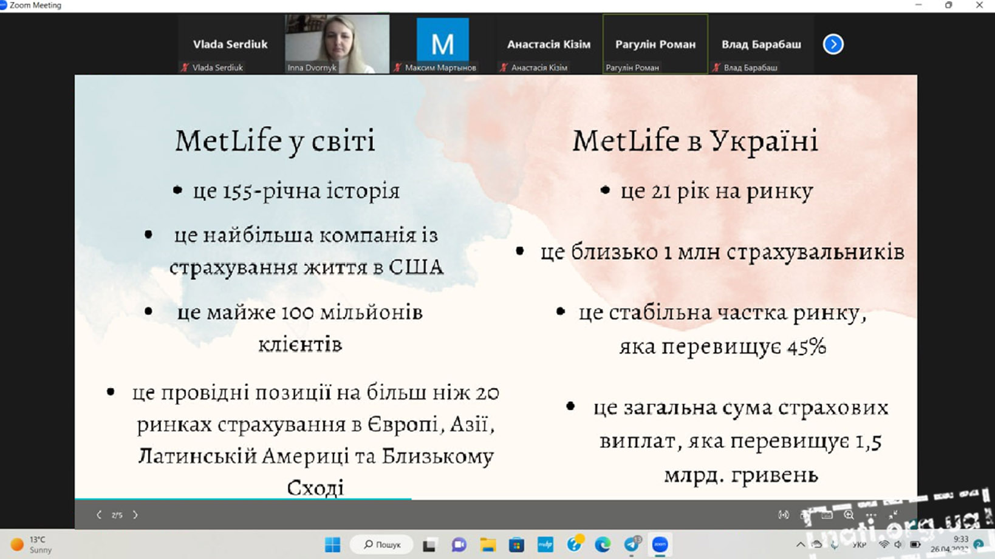Click the Пошук taskbar search box
995x559 pixels.
pos(382,544)
